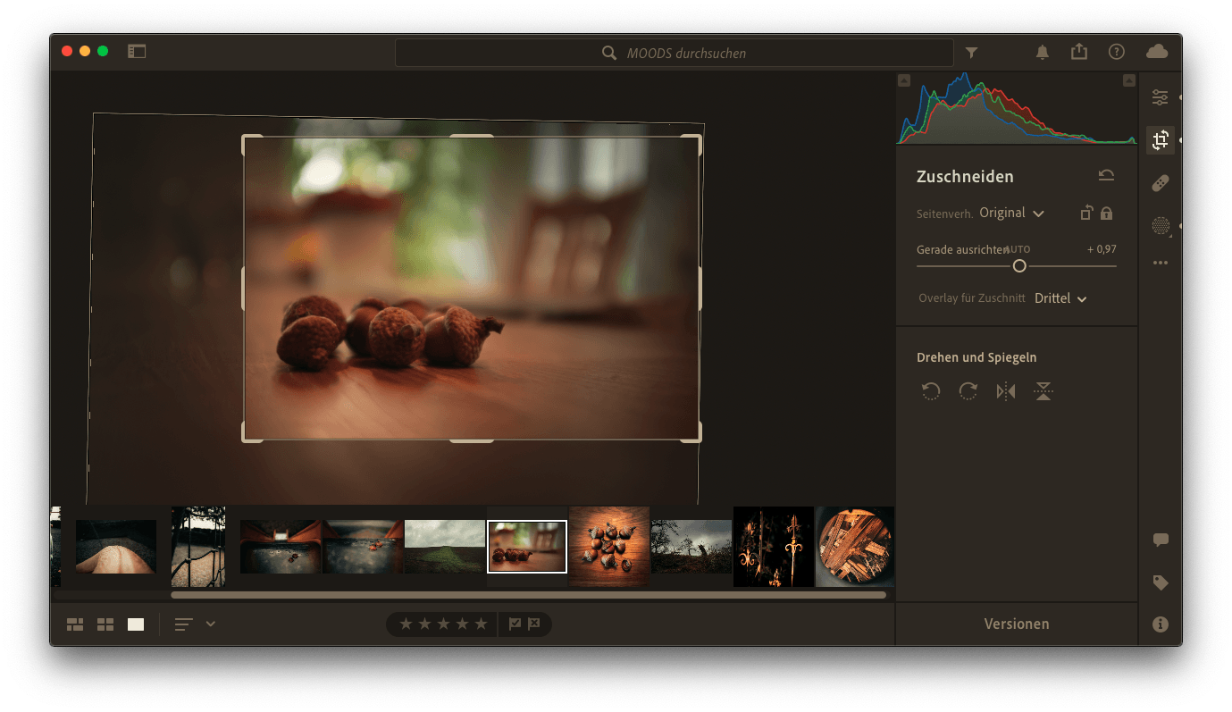Screen dimensions: 1232x712
Task: Expand the Overlay für Zuschnitt Drittel dropdown
Action: [x=1060, y=298]
